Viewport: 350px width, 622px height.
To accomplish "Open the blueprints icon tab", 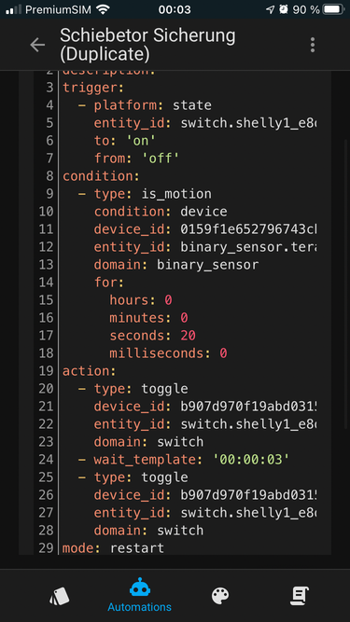I will click(60, 596).
